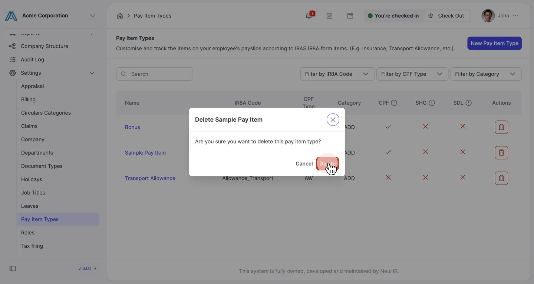Open John's user menu ellipsis
The width and height of the screenshot is (534, 284).
click(x=515, y=16)
